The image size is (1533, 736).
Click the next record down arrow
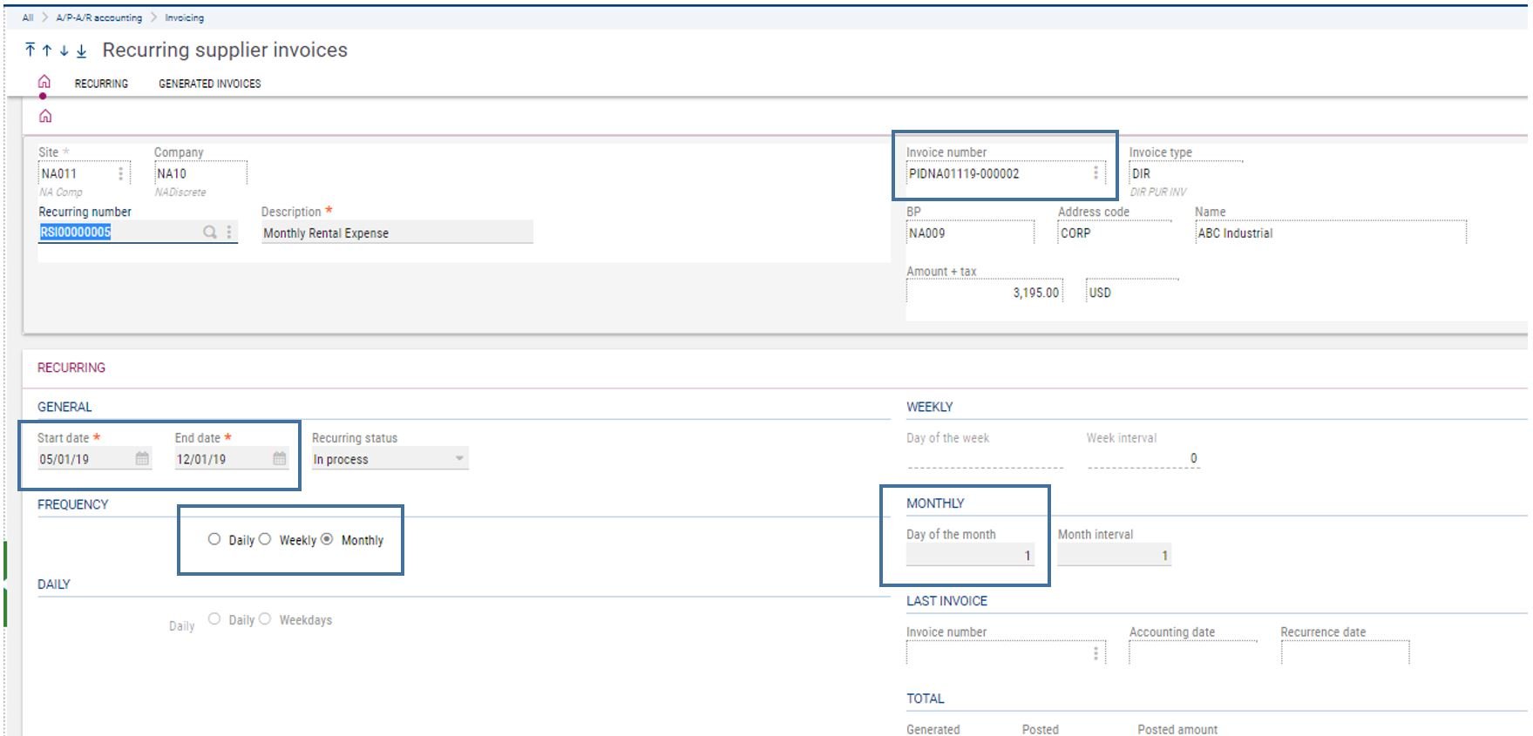click(64, 51)
